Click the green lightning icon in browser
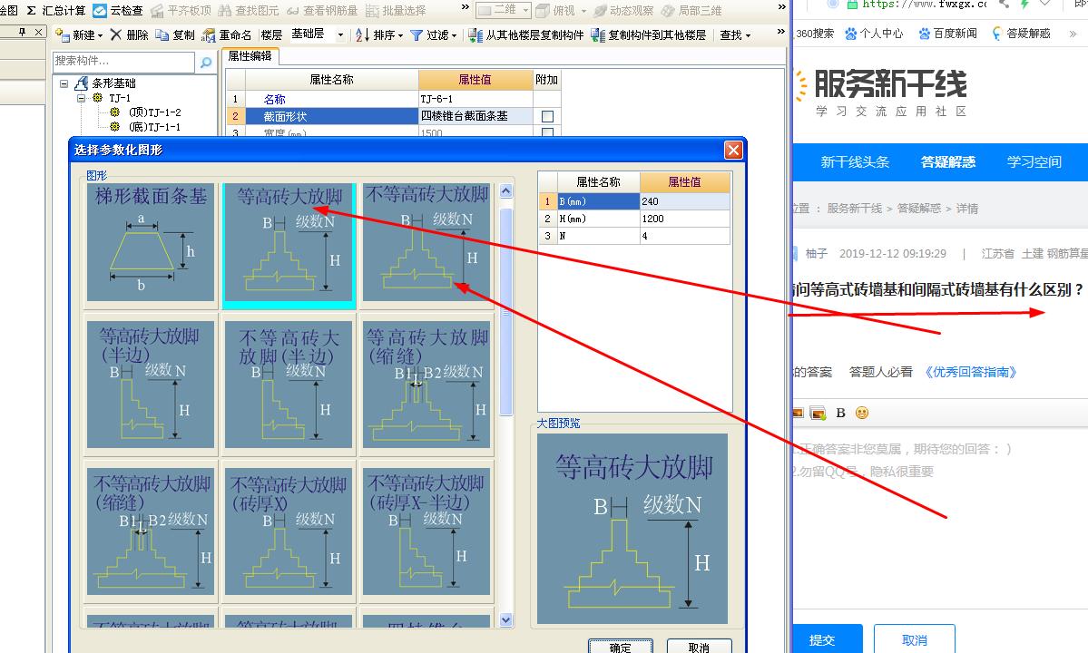Viewport: 1088px width, 653px height. click(x=1024, y=5)
